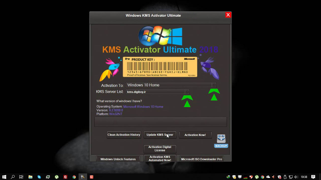Open Skype from the taskbar

click(x=39, y=177)
